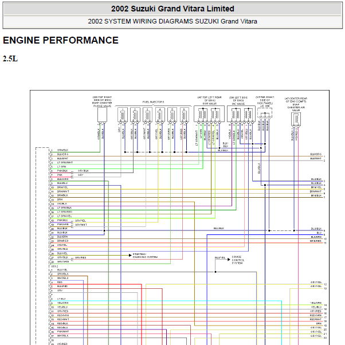
Task: Click pin 10 'BRN/YEL' label at left connector
Action: (x=62, y=187)
